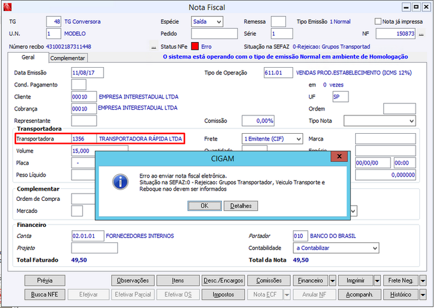Click the TRANSPORTADORA RÁPIDA LTDA name
The width and height of the screenshot is (434, 308).
141,139
